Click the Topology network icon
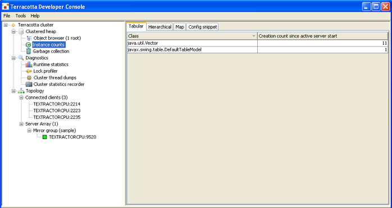 point(21,91)
